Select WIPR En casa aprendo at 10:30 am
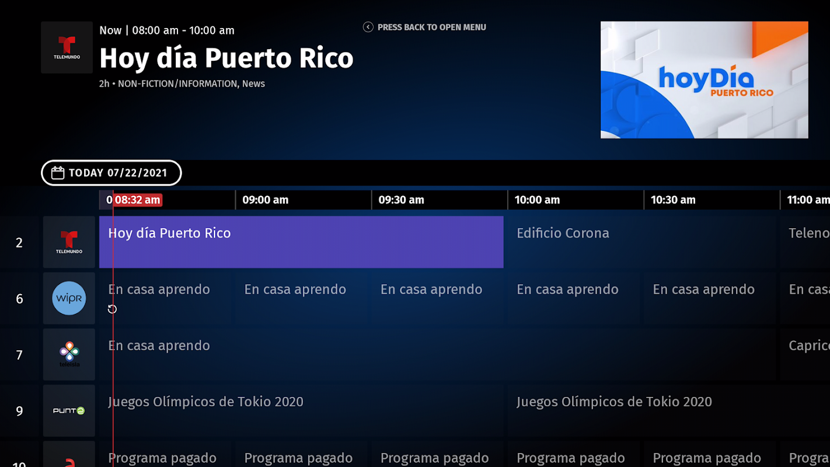This screenshot has height=467, width=830. (x=710, y=298)
